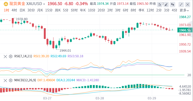Click the gold coin logo icon

point(6,4)
